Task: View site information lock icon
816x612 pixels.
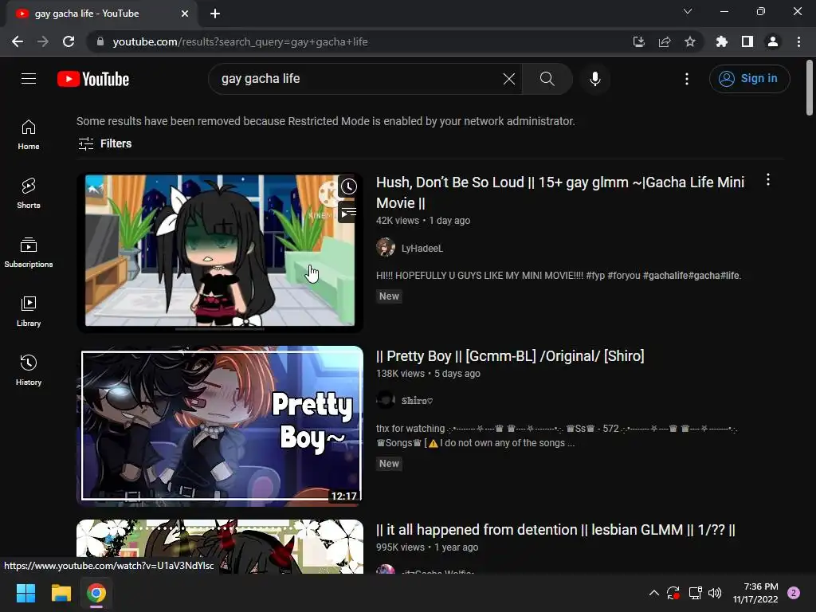Action: [x=100, y=41]
